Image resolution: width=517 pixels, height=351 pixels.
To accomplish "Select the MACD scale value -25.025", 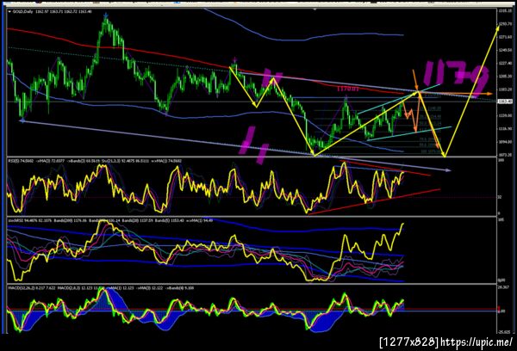I will click(504, 332).
